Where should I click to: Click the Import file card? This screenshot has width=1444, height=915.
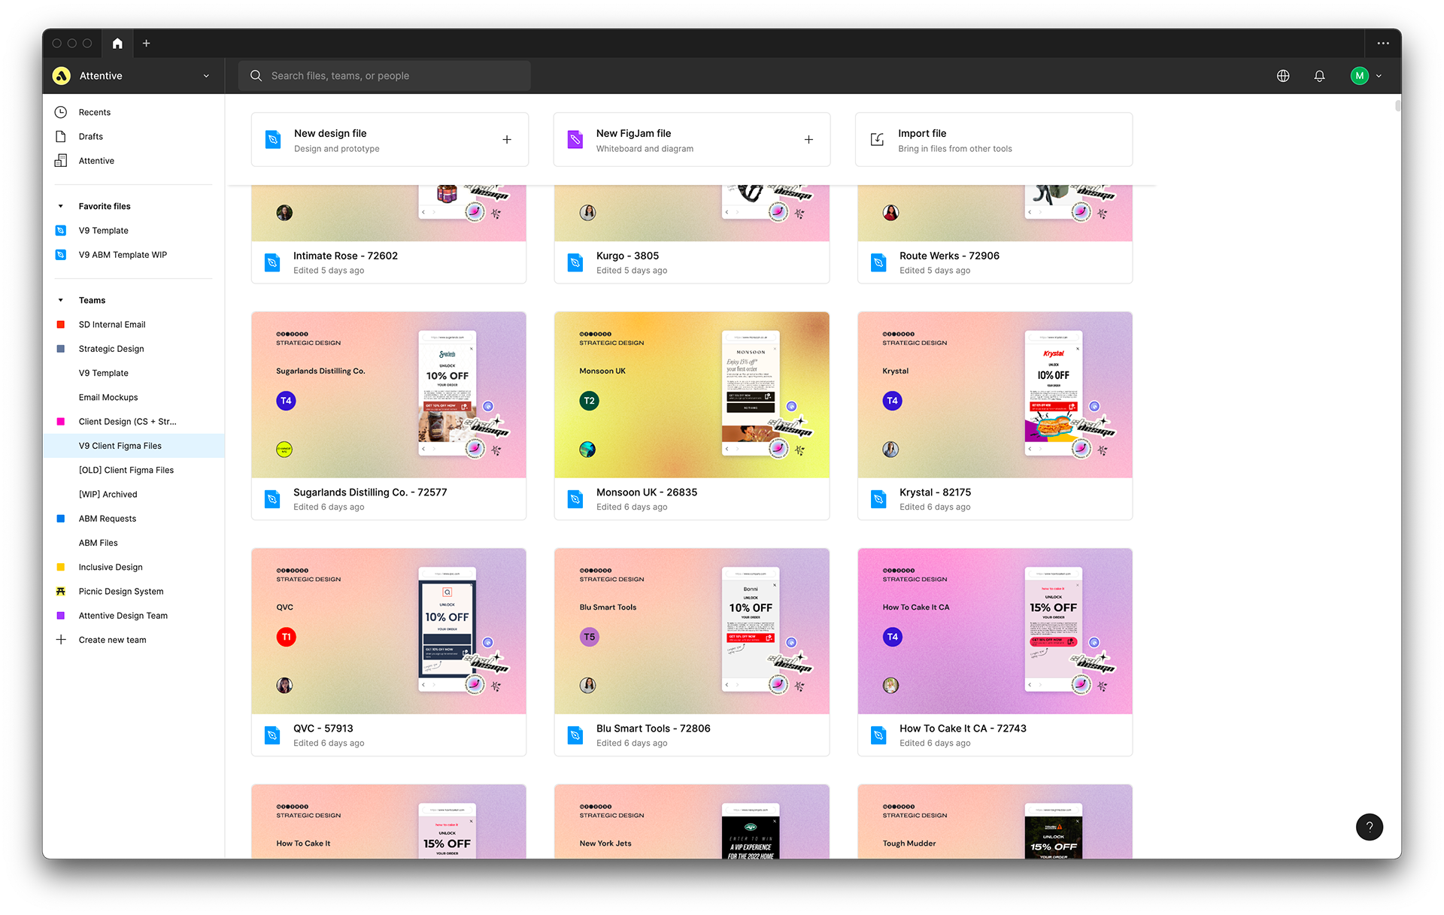coord(994,140)
